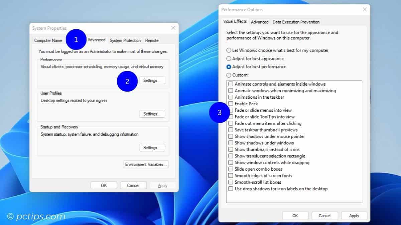Choose 'Let Windows choose what's best for my computer'
The image size is (401, 225).
pyautogui.click(x=229, y=50)
